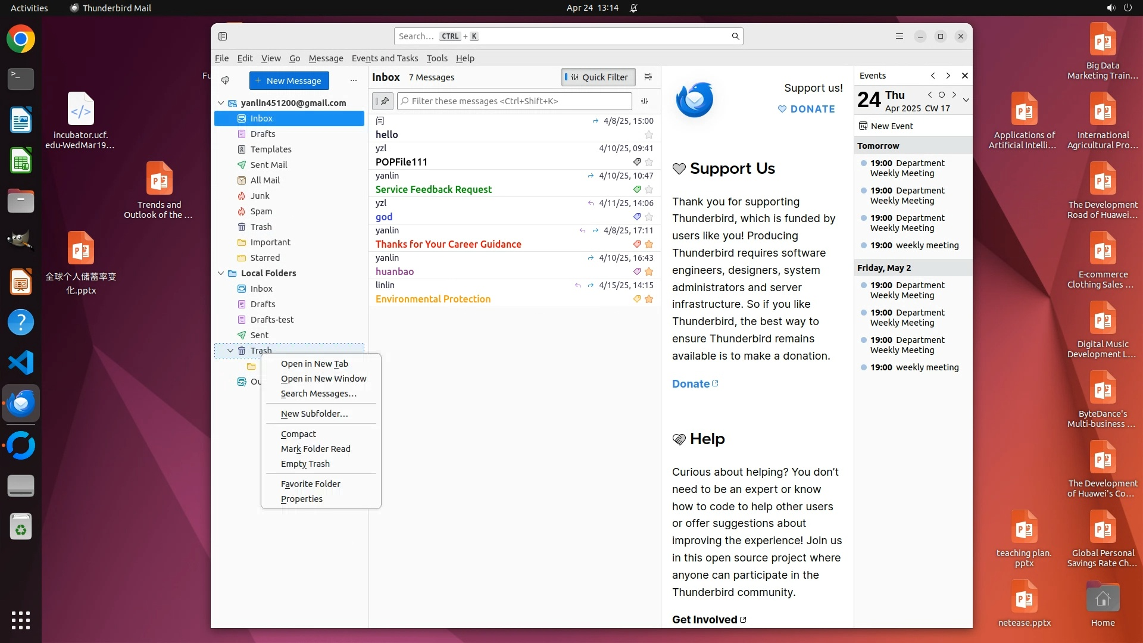Collapse the Local Folders tree
The image size is (1143, 643).
pos(221,273)
